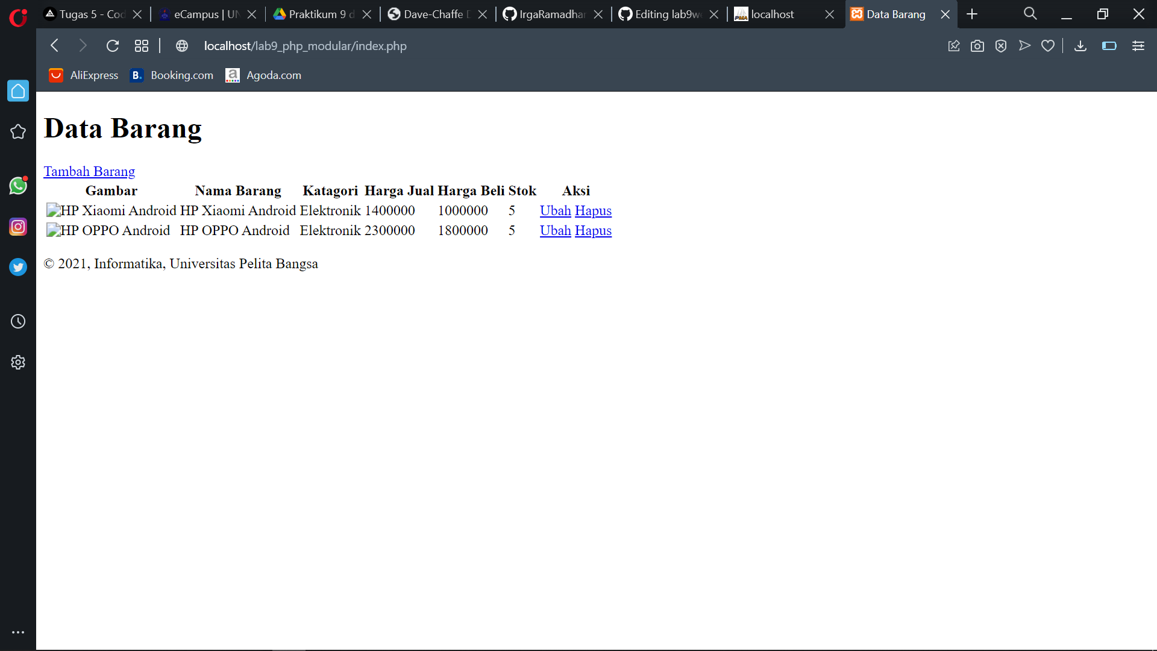The height and width of the screenshot is (651, 1157).
Task: Open the speed dial tiles icon
Action: [x=141, y=45]
